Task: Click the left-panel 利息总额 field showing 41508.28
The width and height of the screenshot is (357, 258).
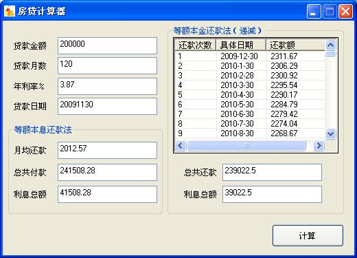Action: [x=107, y=194]
